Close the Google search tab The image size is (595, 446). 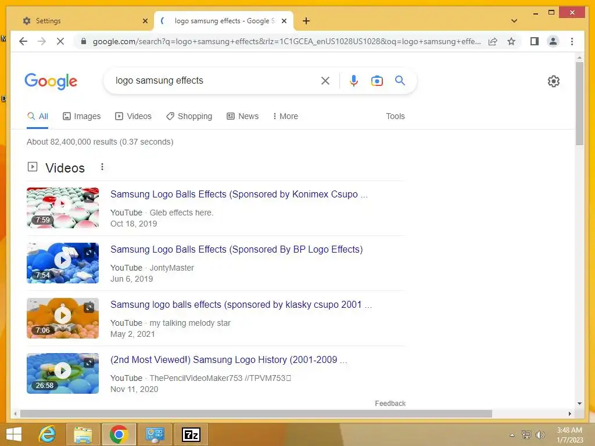click(x=284, y=21)
